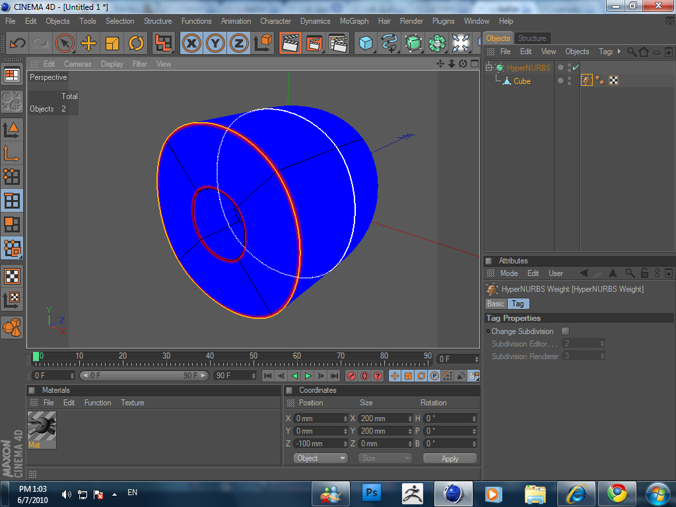Screen dimensions: 676x507
Task: Open Photoshop from the taskbar
Action: click(x=372, y=492)
